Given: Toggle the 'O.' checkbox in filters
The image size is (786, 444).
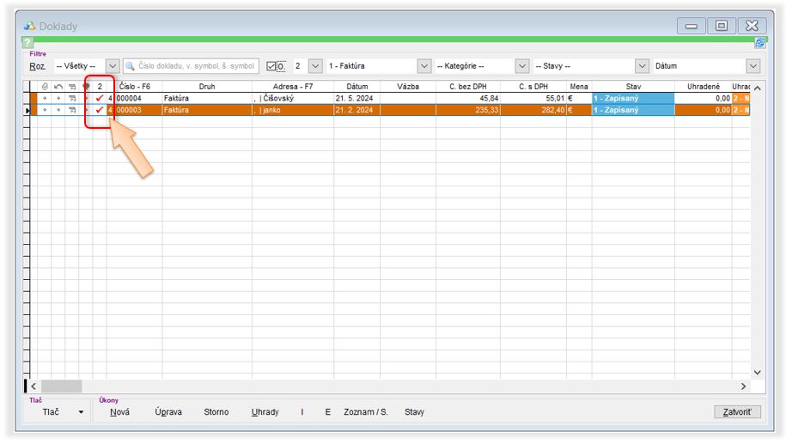Looking at the screenshot, I should (272, 66).
